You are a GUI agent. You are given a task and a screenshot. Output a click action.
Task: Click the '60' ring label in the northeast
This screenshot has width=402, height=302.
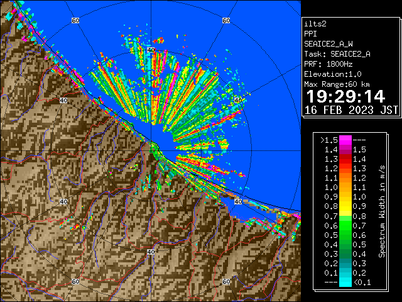(226, 20)
